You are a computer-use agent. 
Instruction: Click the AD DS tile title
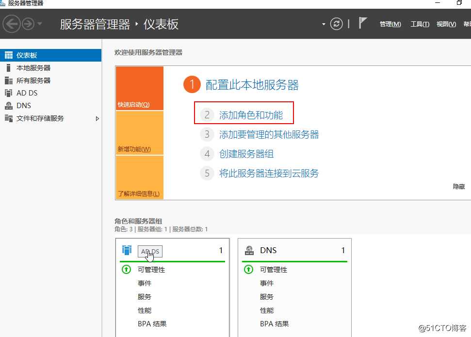click(150, 251)
